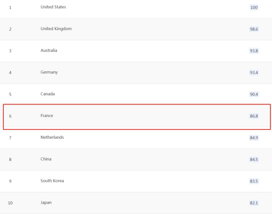Viewport: 272px width, 214px height.
Task: Select the France country name
Action: pos(47,116)
